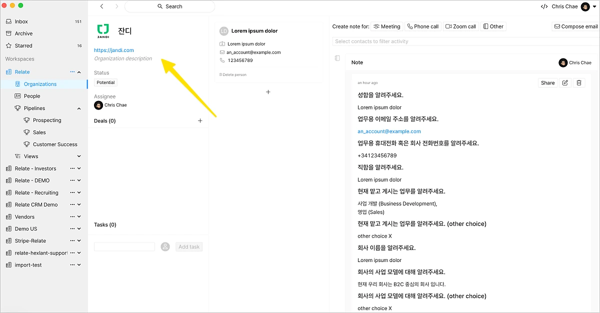Viewport: 600px width, 313px height.
Task: Click Delete person on contact card
Action: pos(233,74)
